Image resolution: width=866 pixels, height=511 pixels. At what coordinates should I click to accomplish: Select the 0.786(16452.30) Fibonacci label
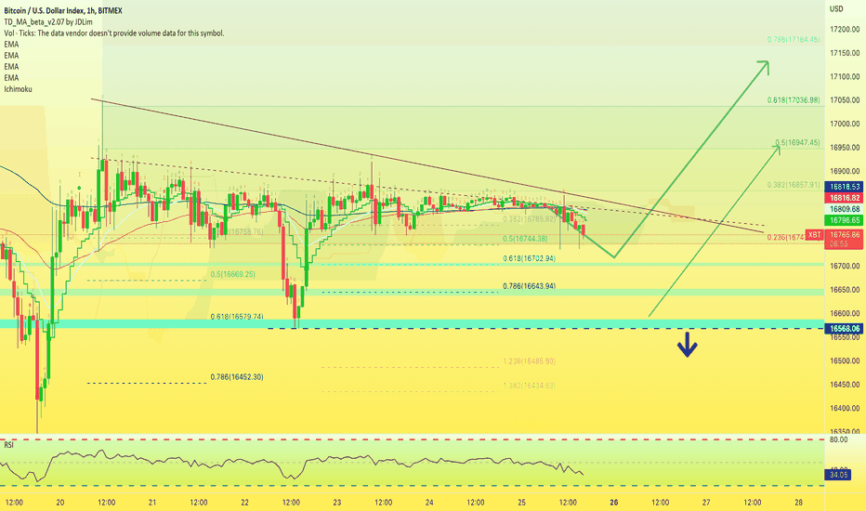tap(237, 377)
